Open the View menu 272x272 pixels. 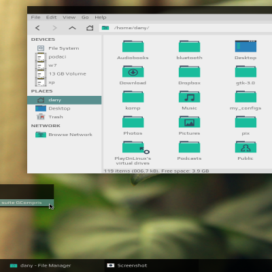(x=69, y=18)
